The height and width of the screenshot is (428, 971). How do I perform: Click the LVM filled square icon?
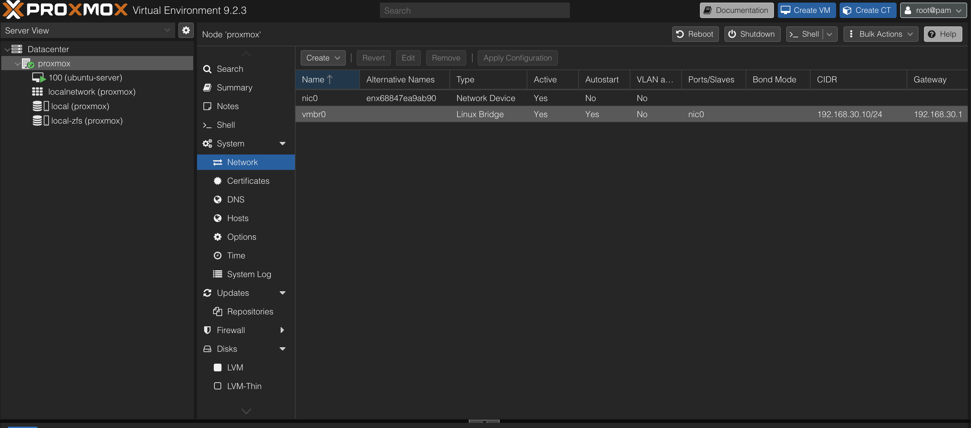click(x=218, y=368)
